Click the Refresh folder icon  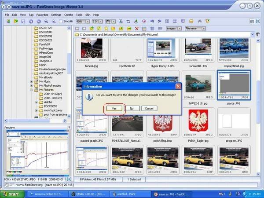(99, 29)
